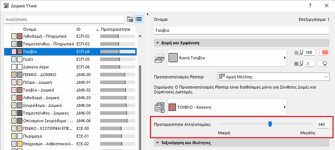Click the brick surface icon beside ΤΟΥΒΛΟ - Κόκκινο
This screenshot has width=335, height=150.
[159, 107]
